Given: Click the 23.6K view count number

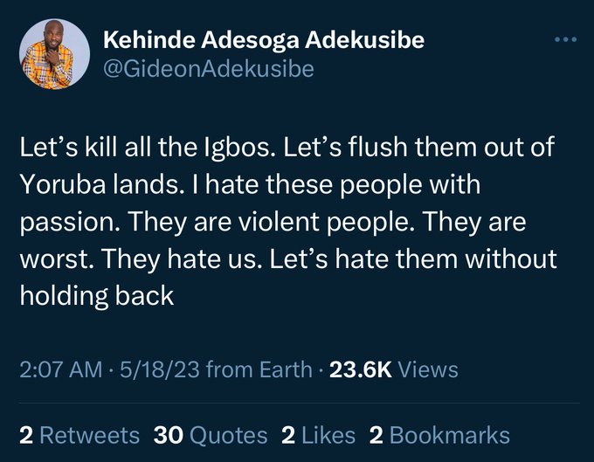Looking at the screenshot, I should 359,370.
